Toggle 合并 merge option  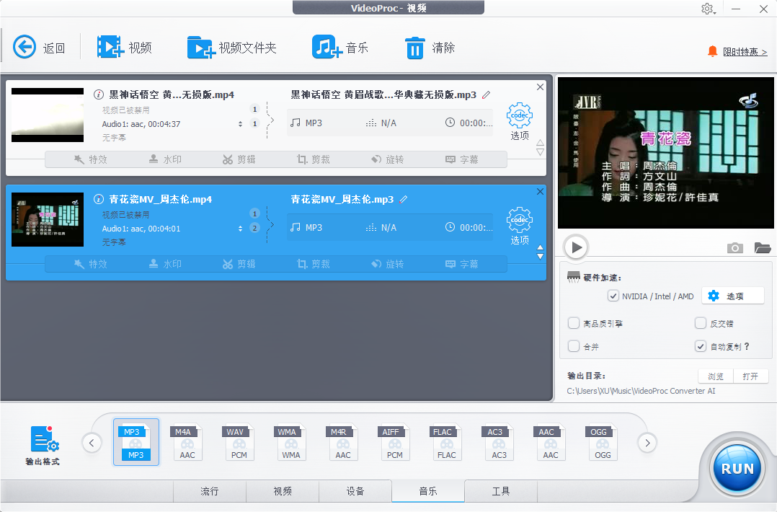(574, 346)
